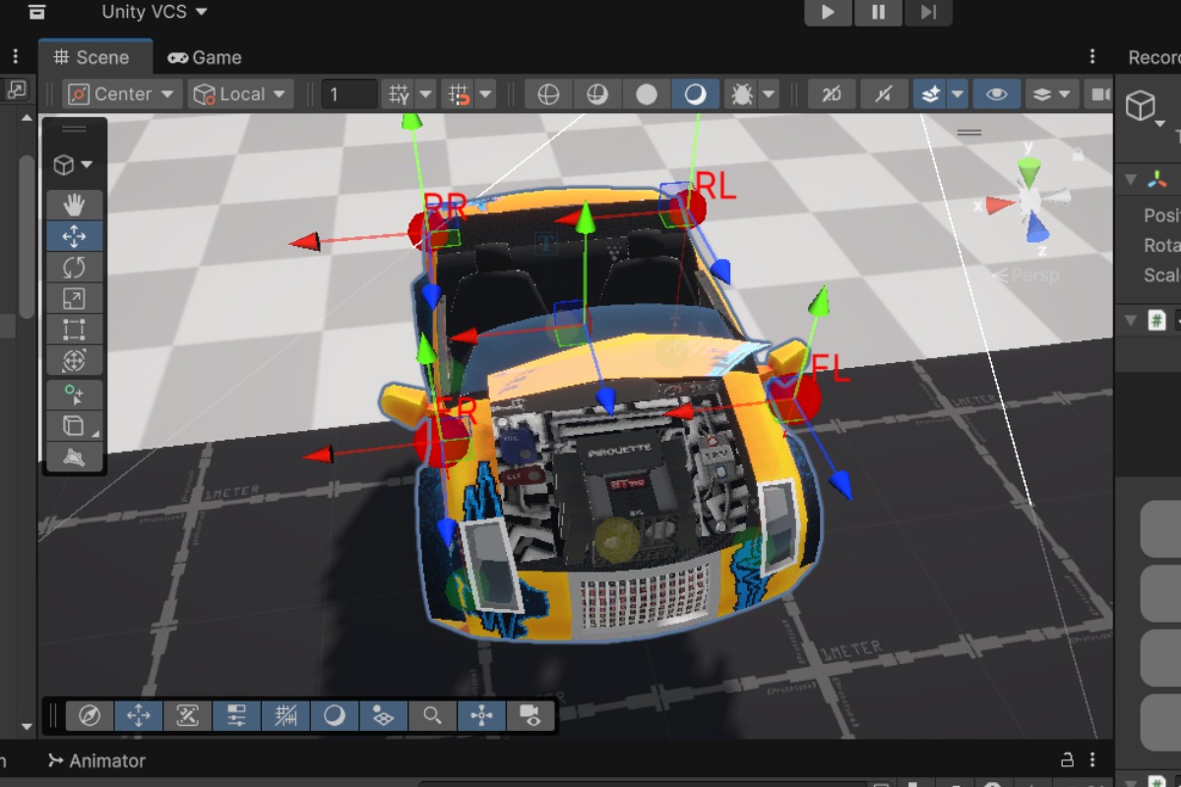Click the orientation compass overlay icon
1181x787 pixels.
point(90,715)
